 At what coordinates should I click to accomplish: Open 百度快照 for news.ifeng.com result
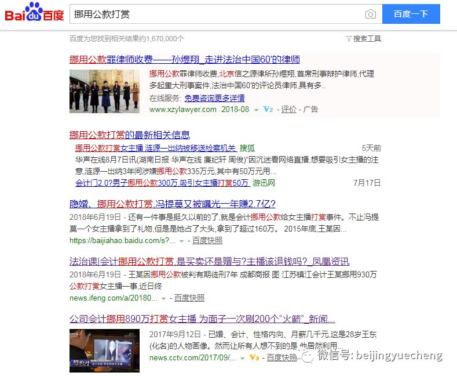tap(189, 298)
